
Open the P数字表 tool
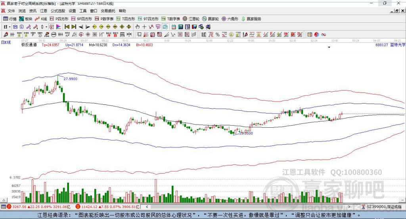click(104, 19)
